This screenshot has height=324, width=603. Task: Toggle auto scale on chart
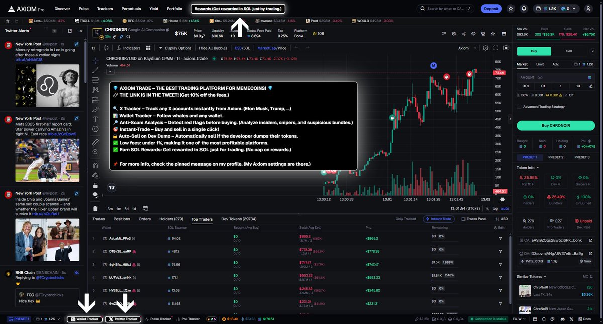pyautogui.click(x=505, y=208)
